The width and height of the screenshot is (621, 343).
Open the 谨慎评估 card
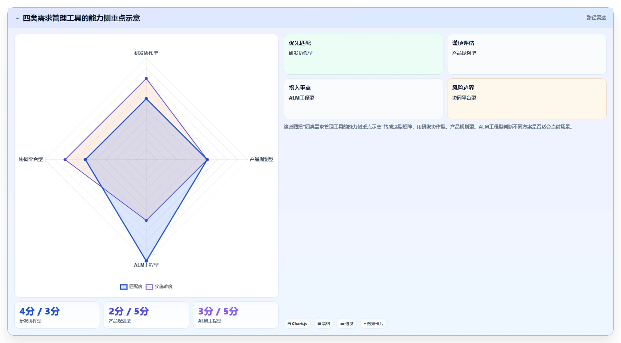527,54
